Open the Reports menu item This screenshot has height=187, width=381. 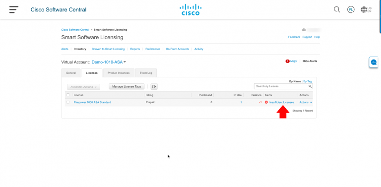[135, 49]
